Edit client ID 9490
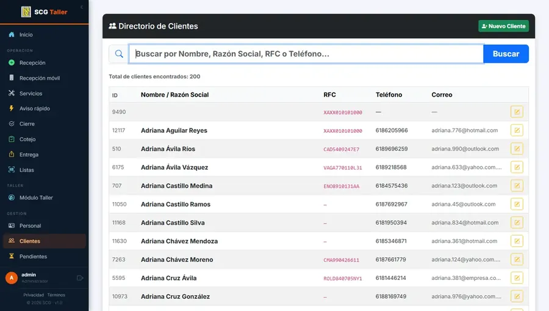549x311 pixels. pyautogui.click(x=517, y=112)
